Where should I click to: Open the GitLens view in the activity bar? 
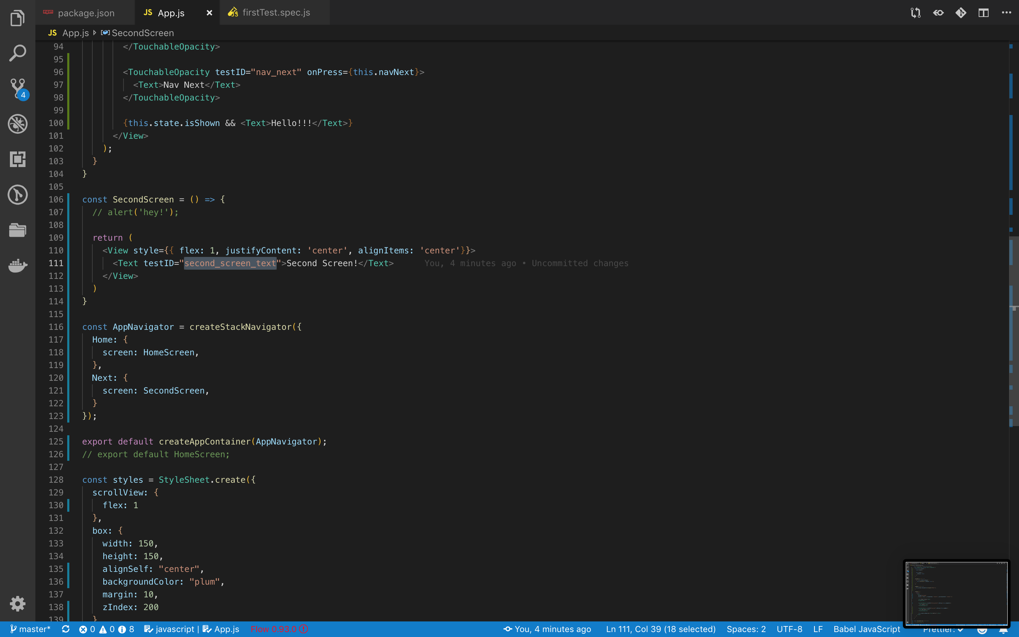[x=17, y=195]
